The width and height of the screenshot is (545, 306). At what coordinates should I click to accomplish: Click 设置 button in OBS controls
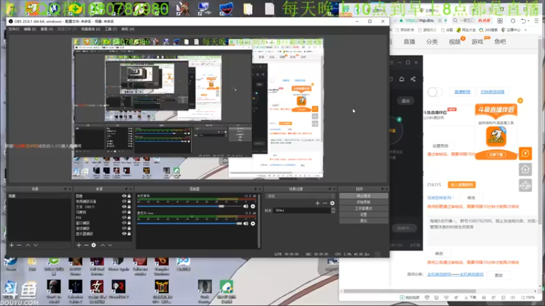coord(363,214)
